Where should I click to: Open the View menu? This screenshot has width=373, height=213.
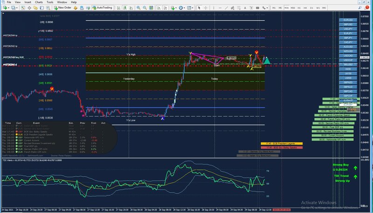coord(18,2)
